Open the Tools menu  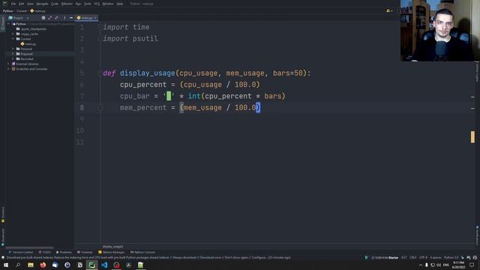(87, 4)
